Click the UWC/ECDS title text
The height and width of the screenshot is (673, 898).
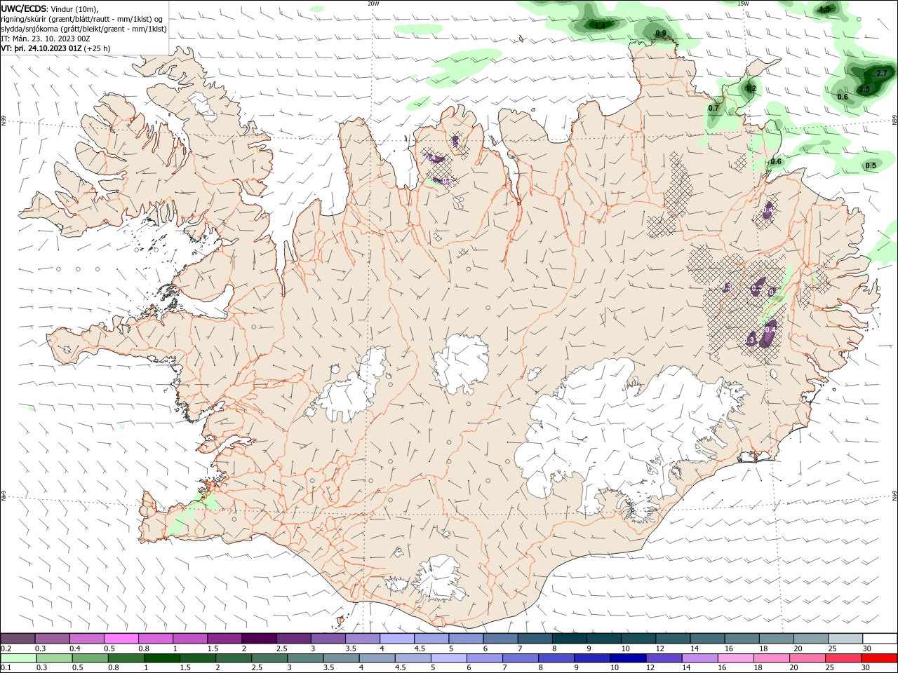(x=24, y=8)
